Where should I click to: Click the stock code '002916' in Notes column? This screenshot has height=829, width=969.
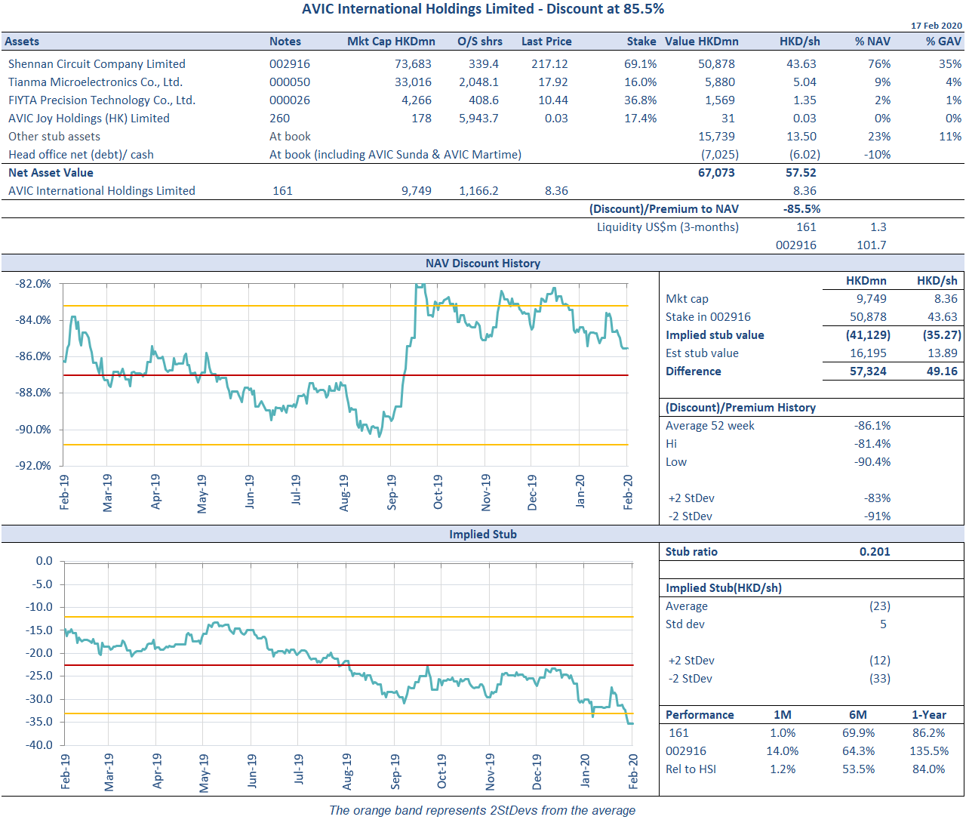coord(290,64)
